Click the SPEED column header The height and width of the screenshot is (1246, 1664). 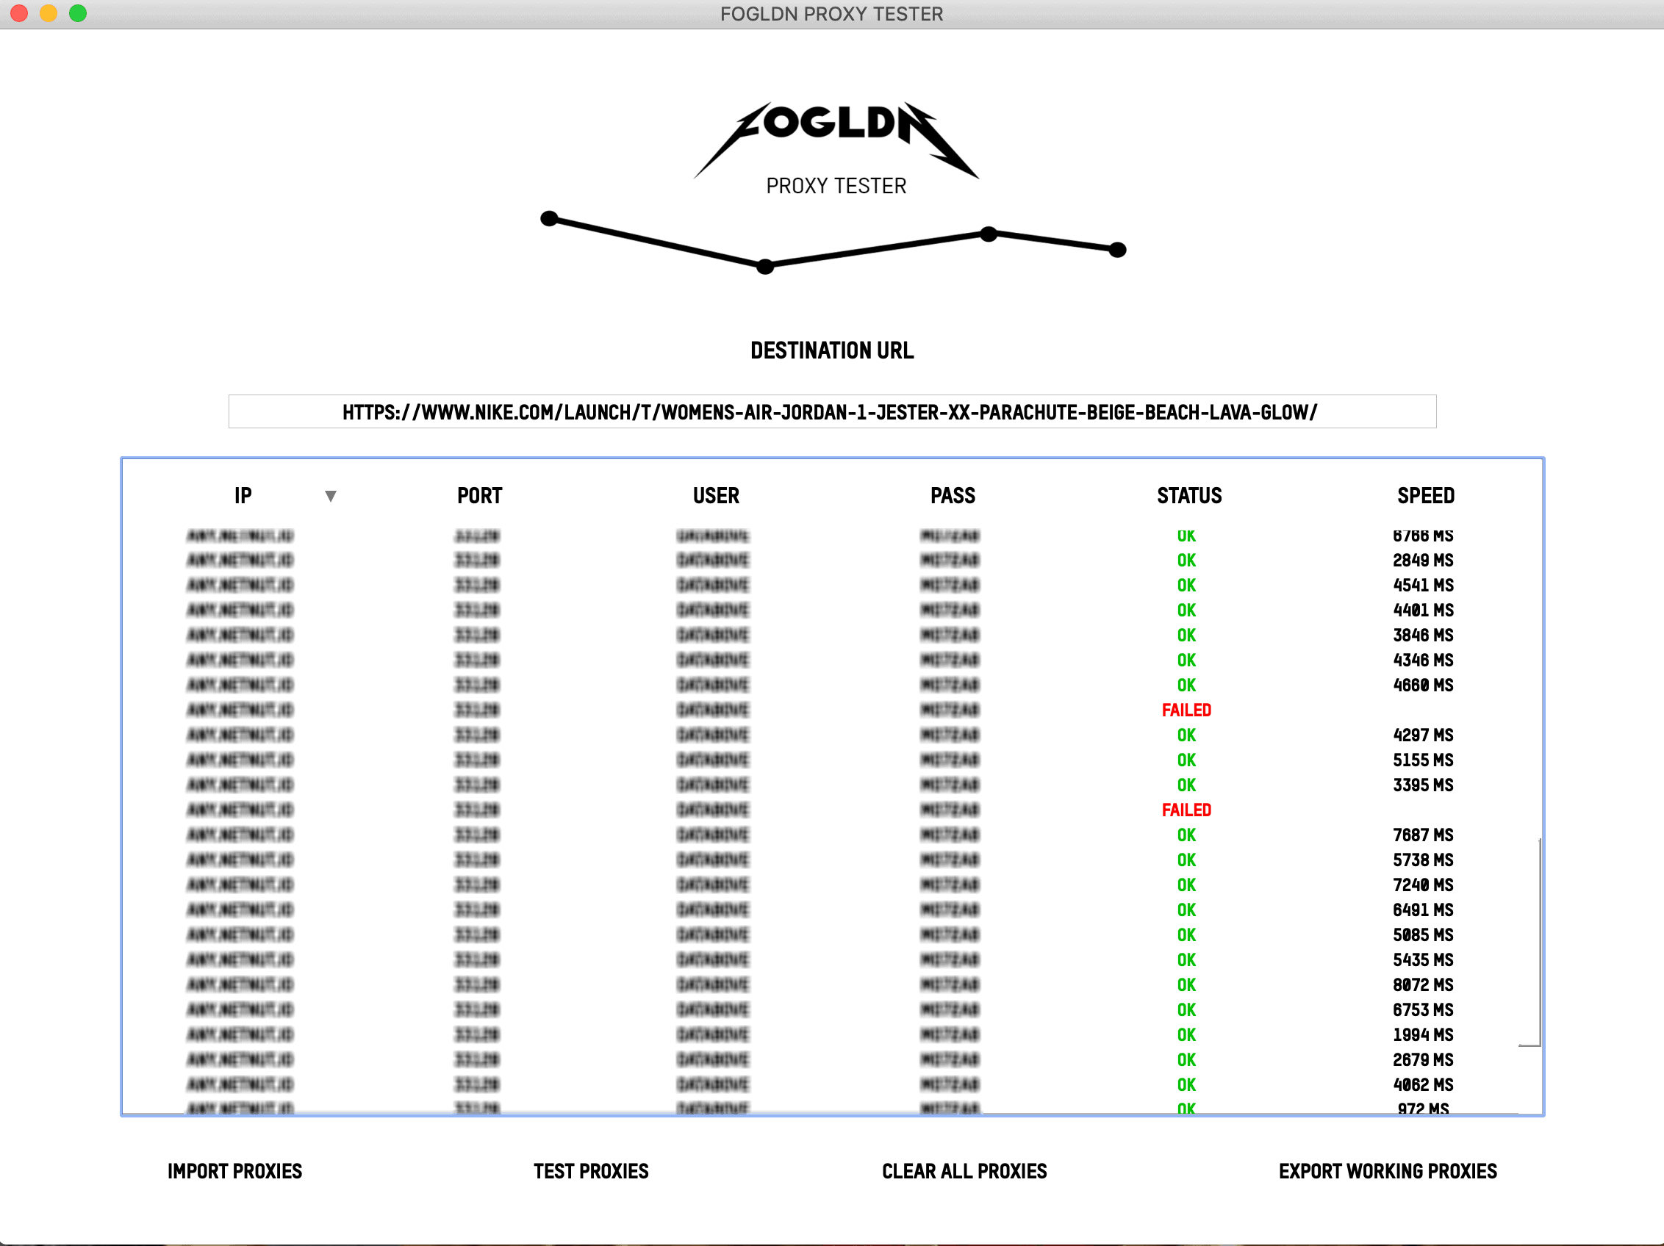[1427, 496]
